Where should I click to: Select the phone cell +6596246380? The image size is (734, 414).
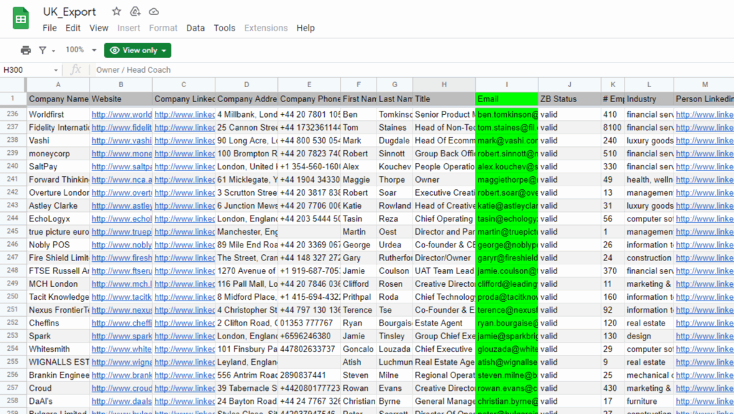(x=309, y=337)
